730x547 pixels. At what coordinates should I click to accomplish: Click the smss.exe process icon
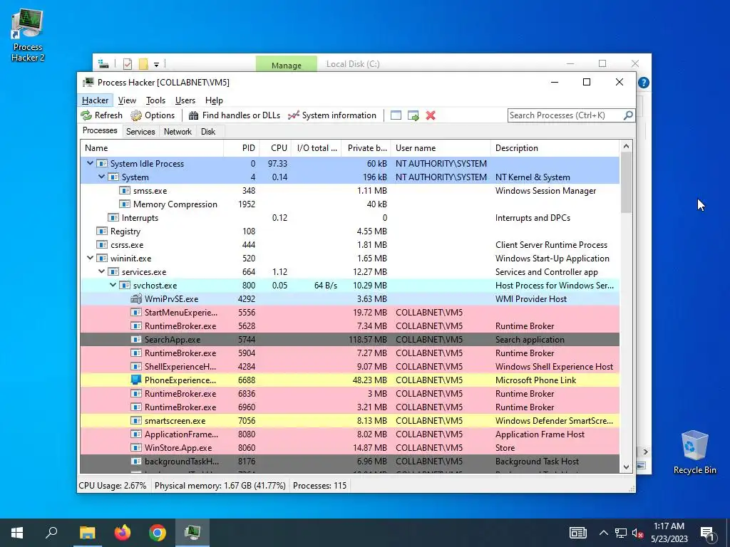click(125, 191)
